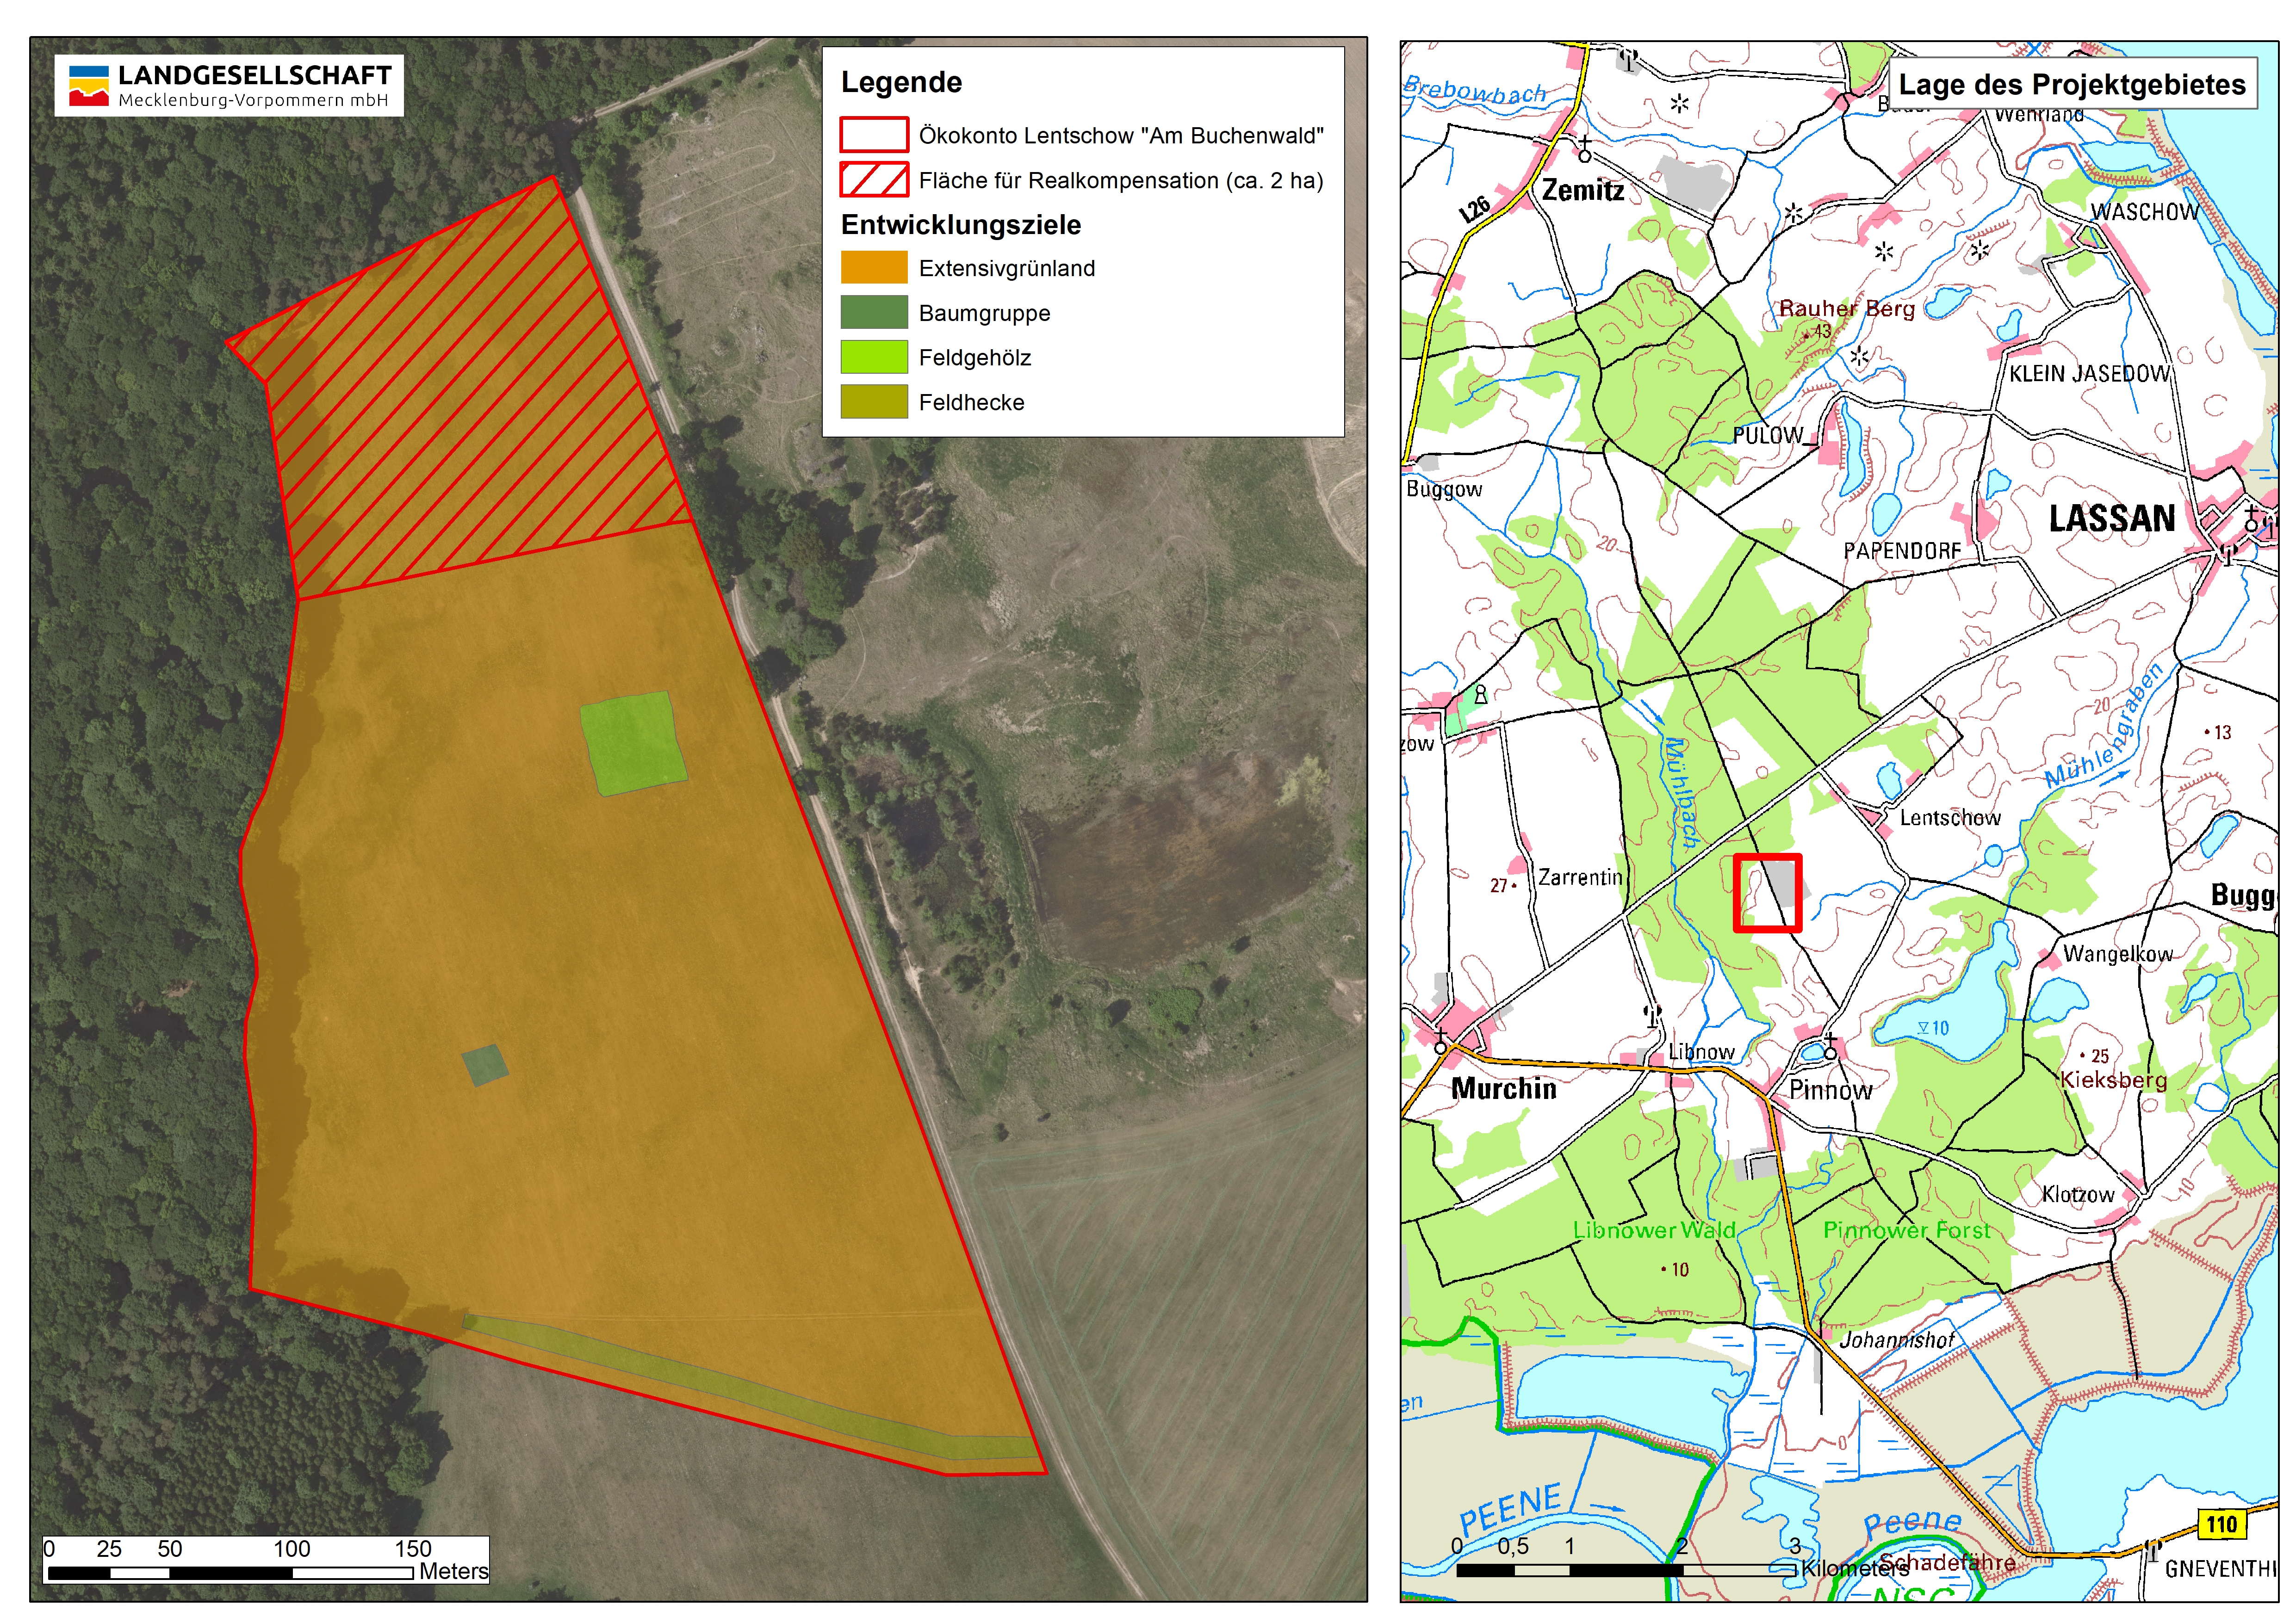Screen dimensions: 2296x1623
Task: Click the small dark green Baumgruppe patch
Action: coord(485,1065)
